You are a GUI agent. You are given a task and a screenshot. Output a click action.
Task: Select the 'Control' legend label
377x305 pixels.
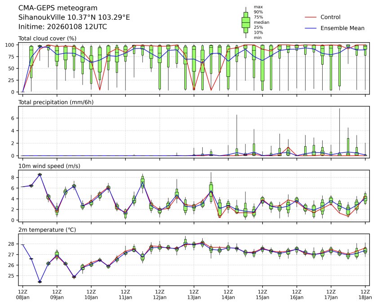tap(330, 17)
